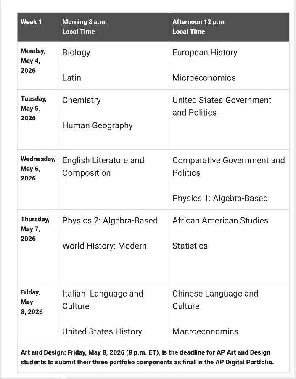Click the Week 1 header cell
Image resolution: width=296 pixels, height=379 pixels.
click(32, 22)
